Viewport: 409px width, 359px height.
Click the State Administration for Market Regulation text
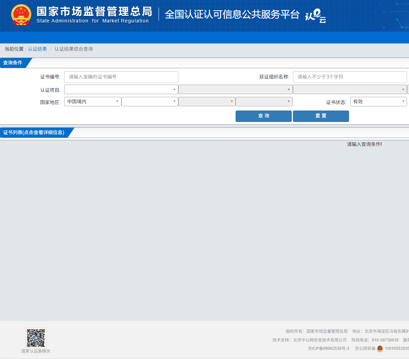click(92, 21)
